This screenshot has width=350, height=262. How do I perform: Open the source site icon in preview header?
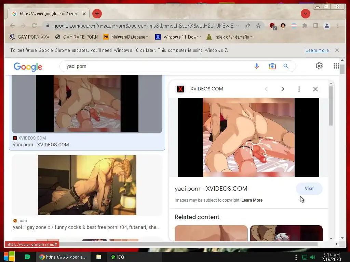pos(180,89)
